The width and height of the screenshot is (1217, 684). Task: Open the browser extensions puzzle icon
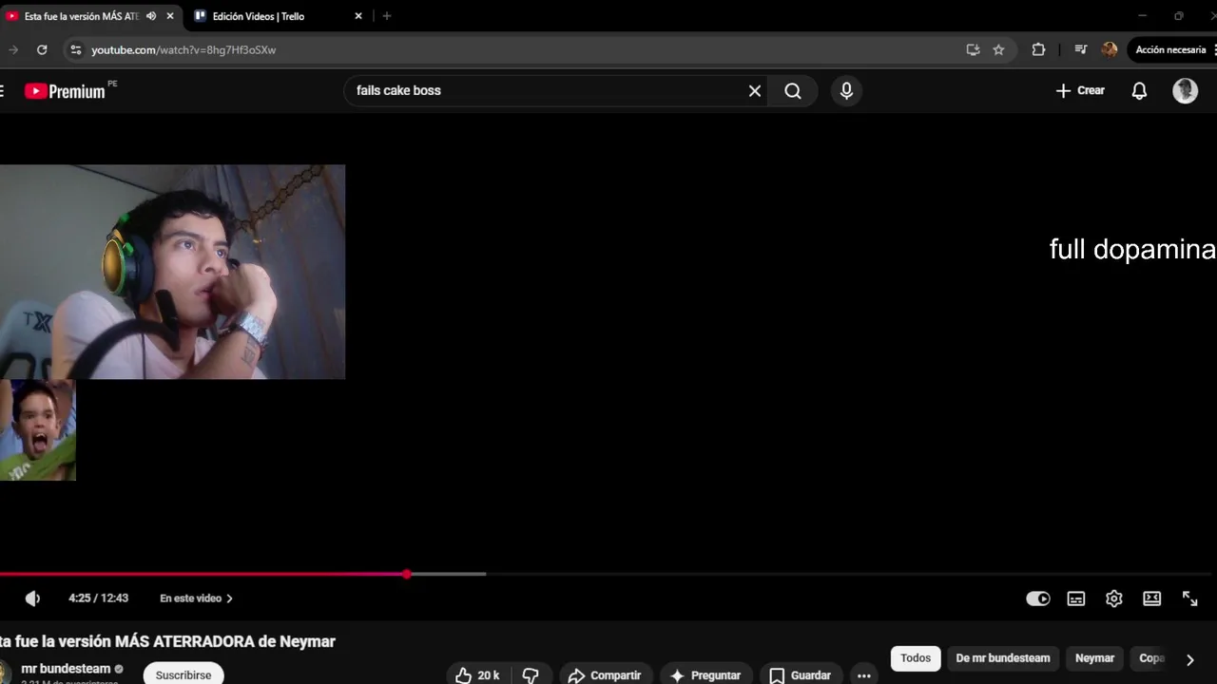pos(1038,49)
